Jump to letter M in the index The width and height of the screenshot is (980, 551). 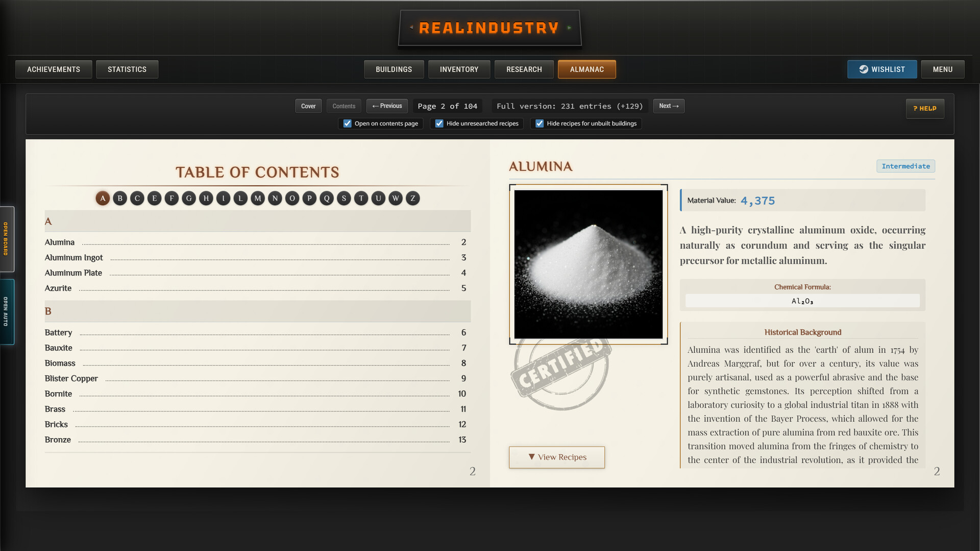pos(258,198)
